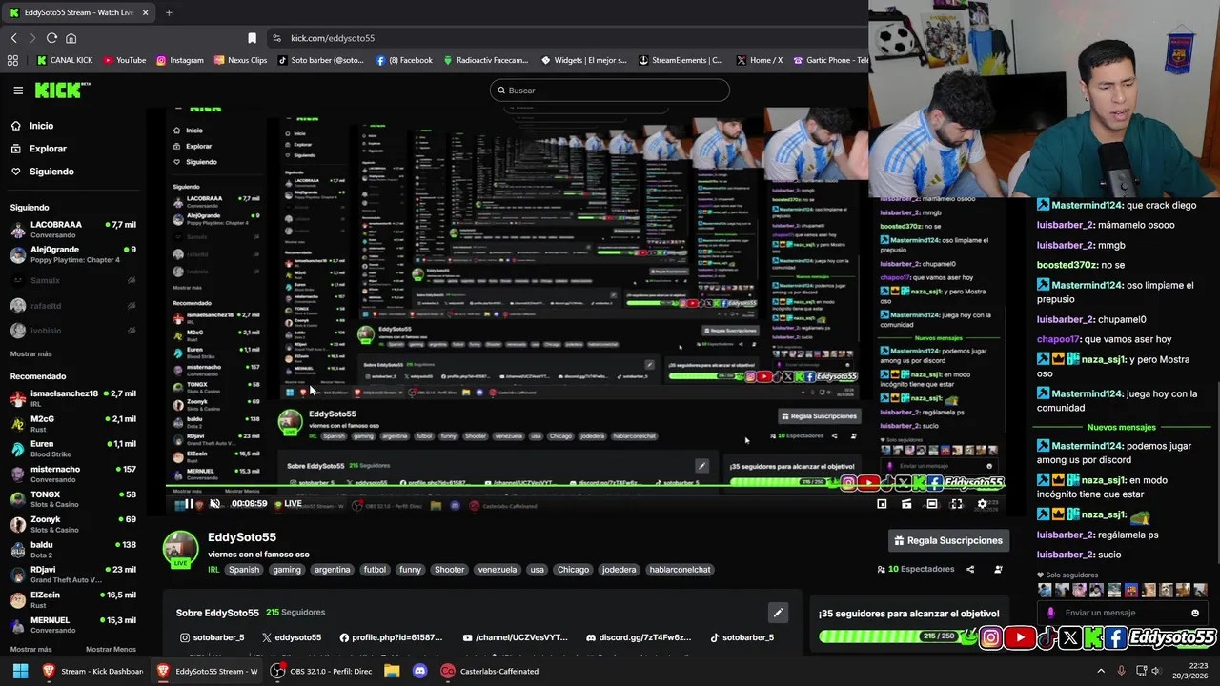Open the Nexus Clips bookmark
Viewport: 1220px width, 686px height.
click(x=240, y=60)
